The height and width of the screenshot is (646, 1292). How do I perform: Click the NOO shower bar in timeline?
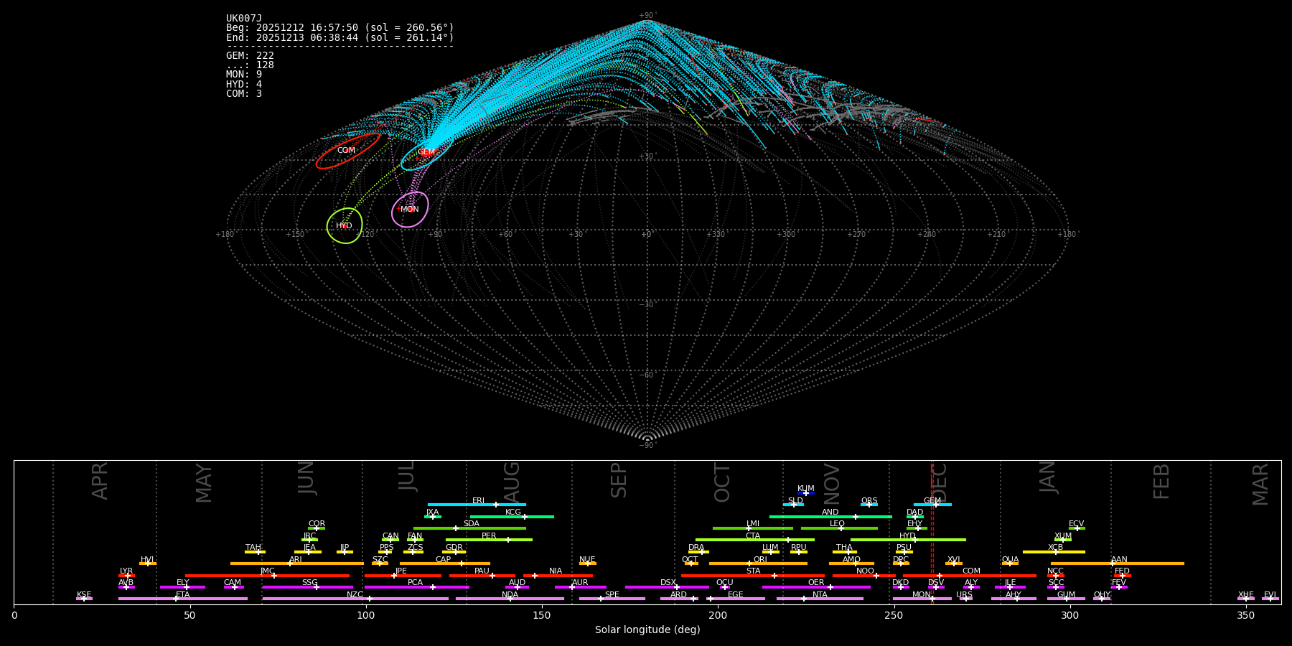[x=864, y=576]
